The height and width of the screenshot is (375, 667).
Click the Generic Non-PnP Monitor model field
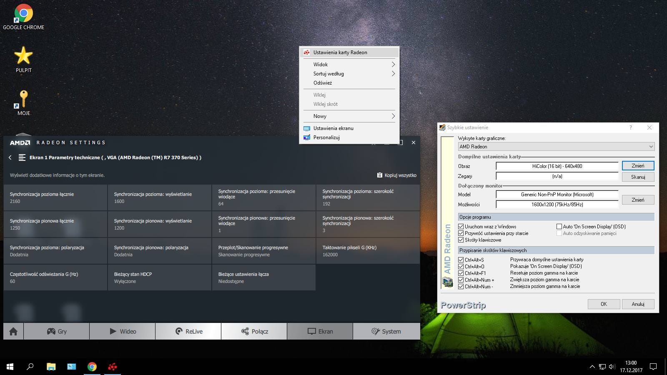pyautogui.click(x=557, y=195)
